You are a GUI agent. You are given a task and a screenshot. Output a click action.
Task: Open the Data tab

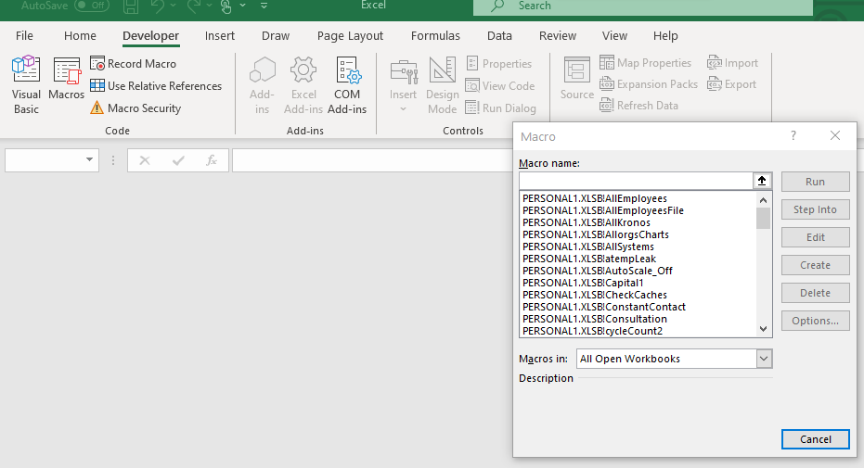click(x=499, y=36)
